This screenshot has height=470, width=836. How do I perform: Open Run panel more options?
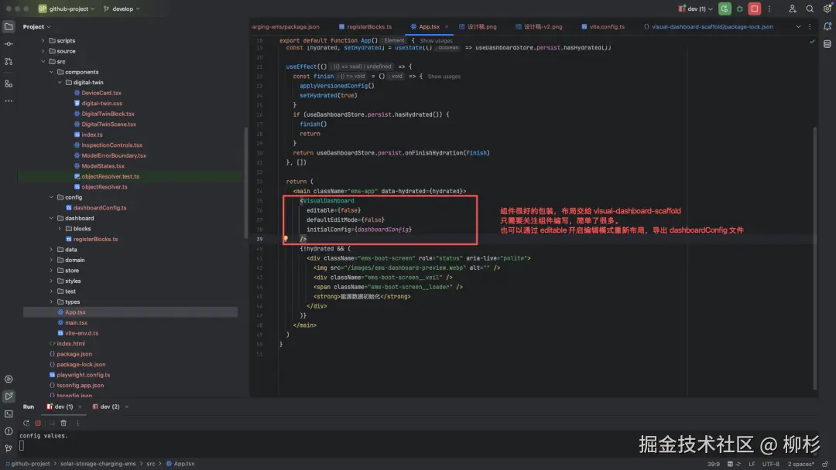[x=77, y=423]
